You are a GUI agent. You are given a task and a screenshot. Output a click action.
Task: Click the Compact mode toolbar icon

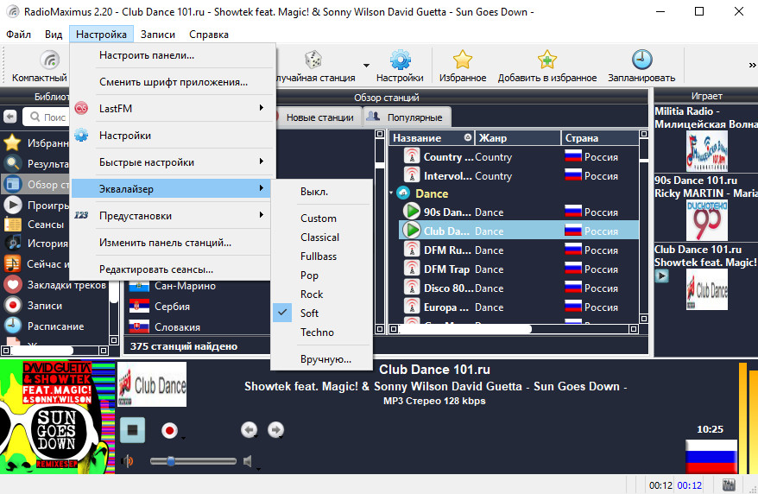click(x=50, y=60)
